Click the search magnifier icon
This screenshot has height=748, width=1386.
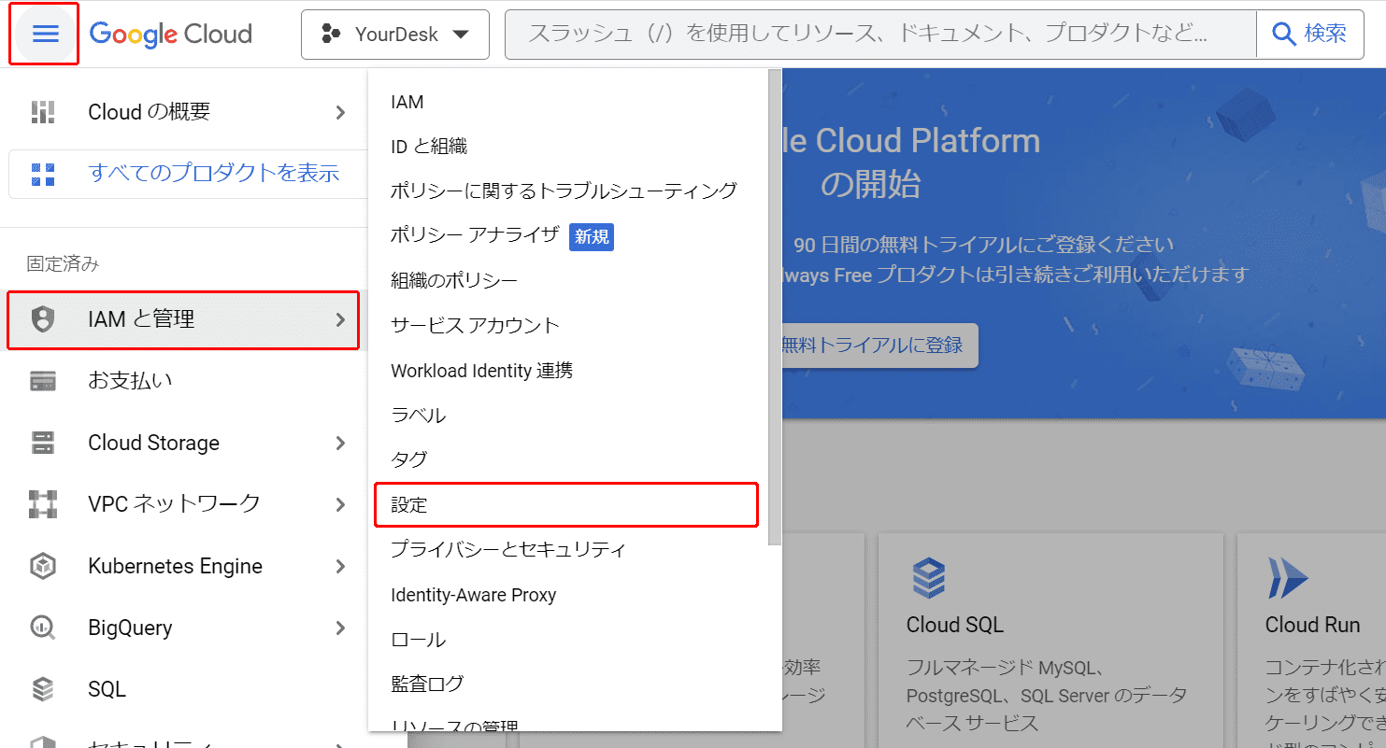coord(1284,35)
